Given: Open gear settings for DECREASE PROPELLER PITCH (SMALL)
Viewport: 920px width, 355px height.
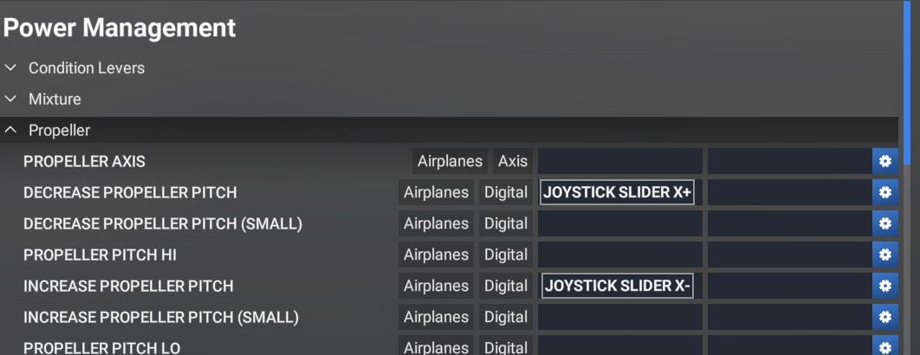Looking at the screenshot, I should pos(884,223).
